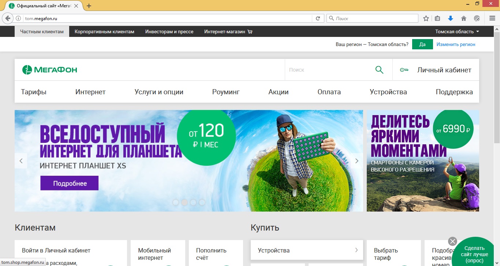The height and width of the screenshot is (266, 500).
Task: Click the bookmark star icon
Action: click(426, 18)
